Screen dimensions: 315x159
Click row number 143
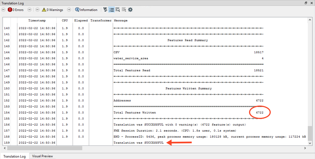pyautogui.click(x=7, y=46)
